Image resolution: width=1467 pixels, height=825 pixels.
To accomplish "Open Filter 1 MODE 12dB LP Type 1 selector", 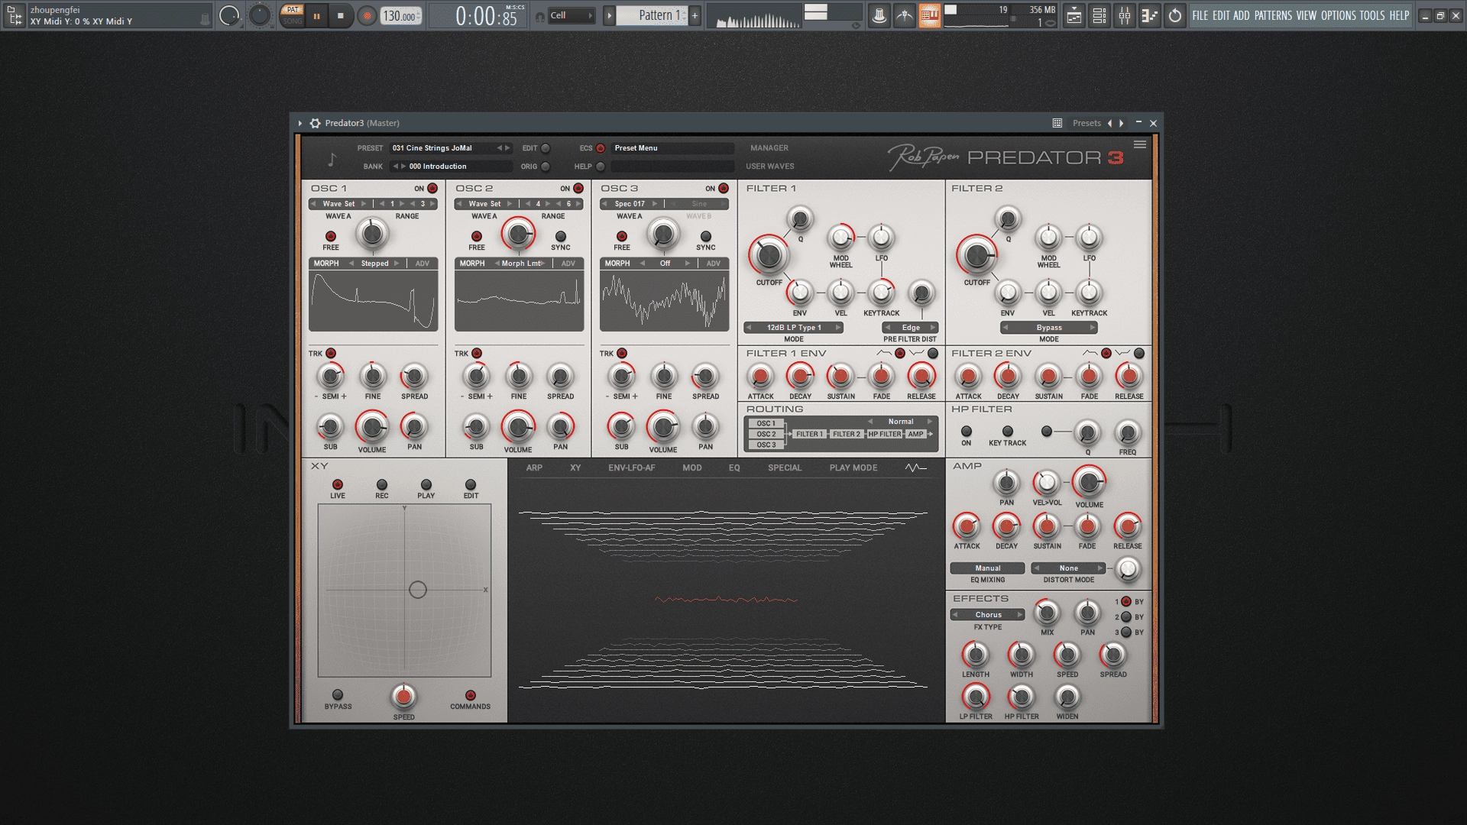I will [794, 328].
